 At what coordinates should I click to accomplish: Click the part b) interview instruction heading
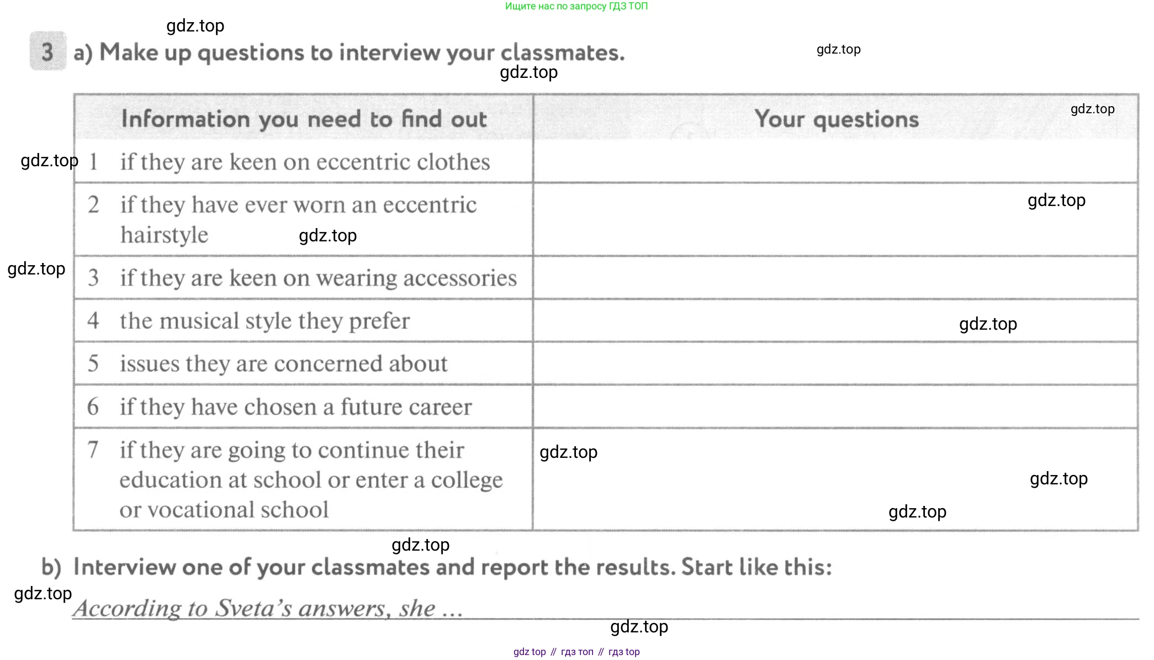(437, 567)
